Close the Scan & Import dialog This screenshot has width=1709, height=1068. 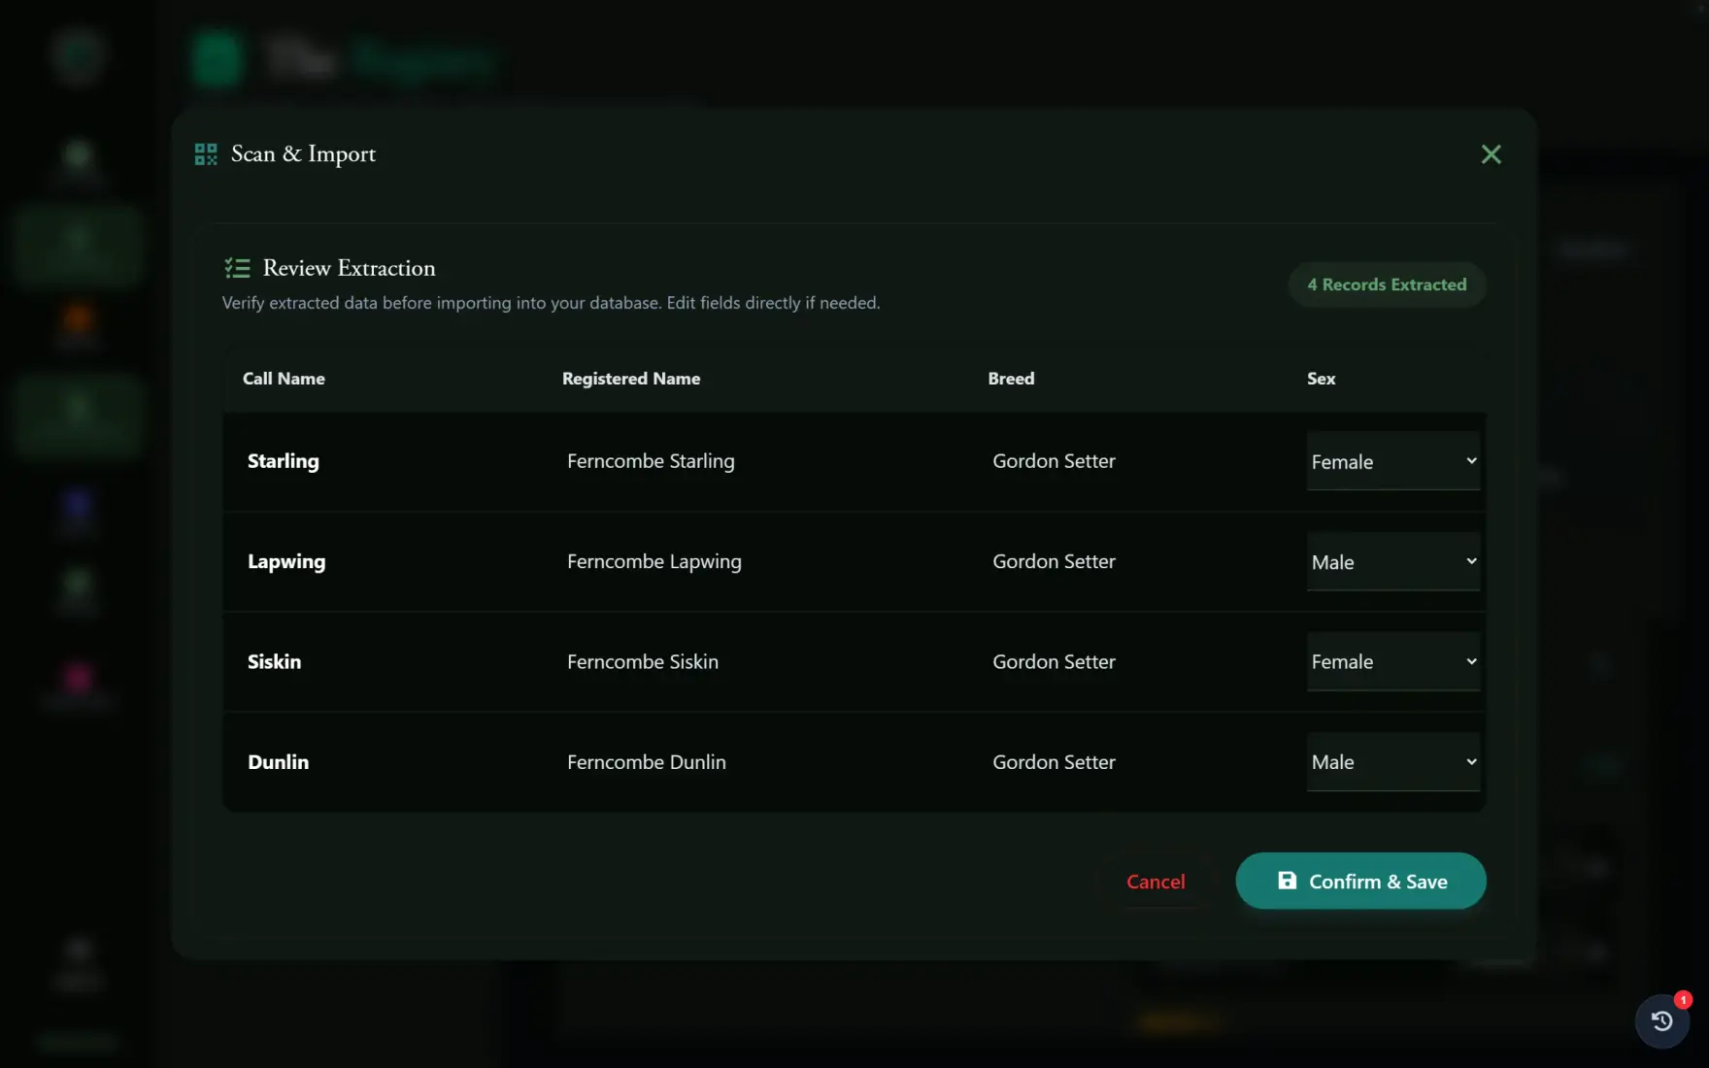point(1491,154)
